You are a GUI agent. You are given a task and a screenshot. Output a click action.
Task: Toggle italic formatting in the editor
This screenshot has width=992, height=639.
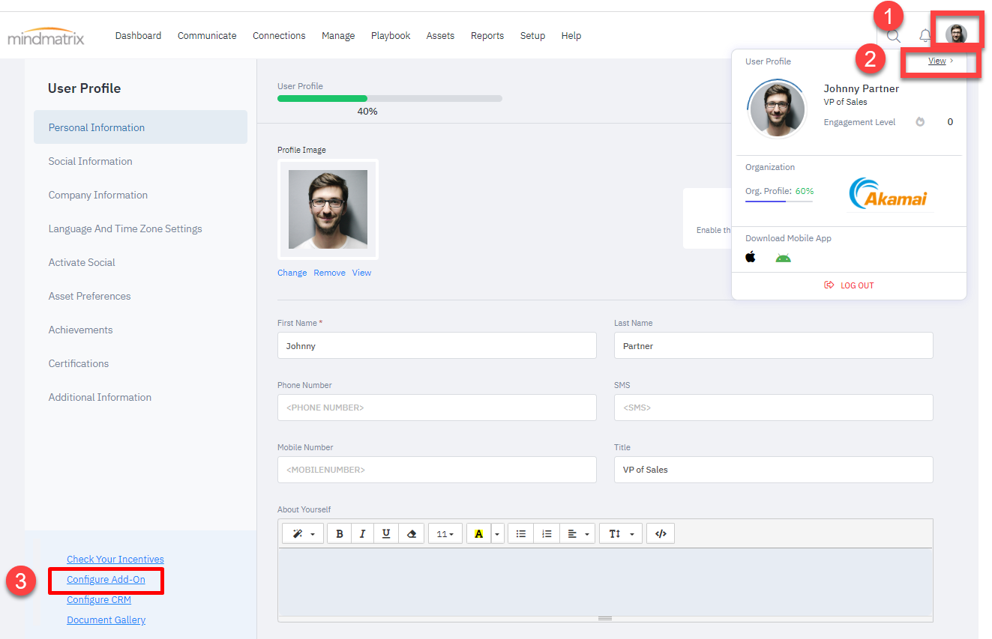click(x=363, y=534)
